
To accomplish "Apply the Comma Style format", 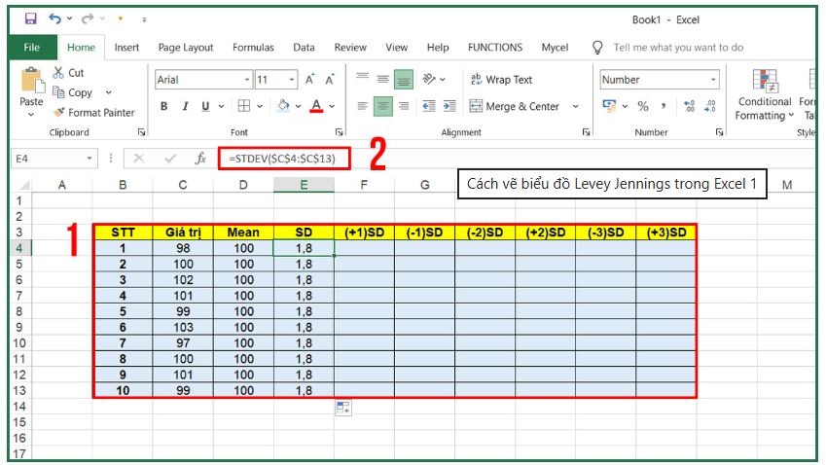I will tap(664, 106).
